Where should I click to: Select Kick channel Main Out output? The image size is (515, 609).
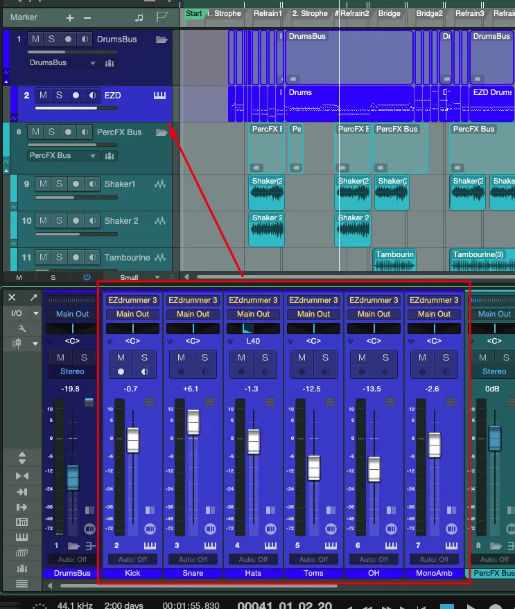pos(132,314)
